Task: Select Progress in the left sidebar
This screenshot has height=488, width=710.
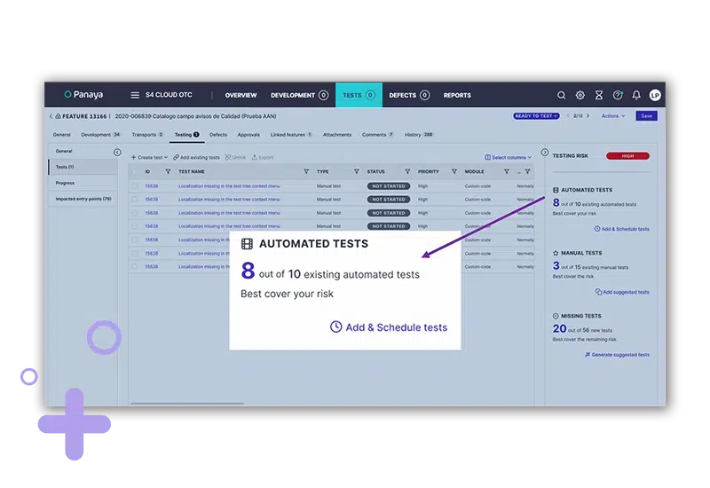Action: coord(83,183)
